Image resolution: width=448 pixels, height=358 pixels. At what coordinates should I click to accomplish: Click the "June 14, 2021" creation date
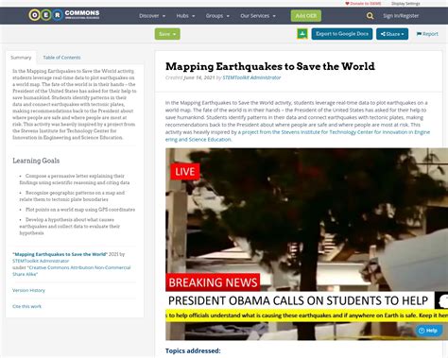[x=199, y=77]
